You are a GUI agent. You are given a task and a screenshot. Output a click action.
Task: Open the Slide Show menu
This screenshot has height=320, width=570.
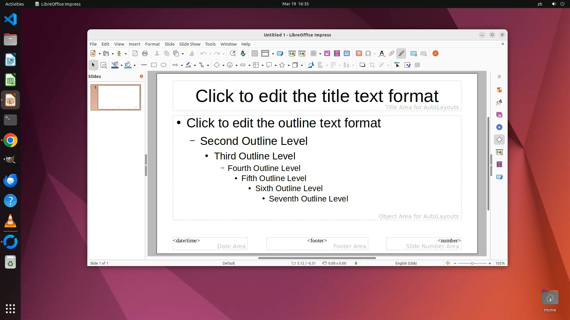[190, 44]
